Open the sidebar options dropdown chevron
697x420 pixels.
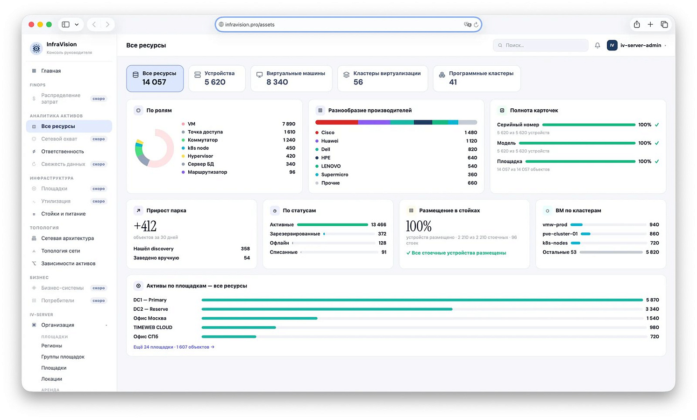click(77, 24)
